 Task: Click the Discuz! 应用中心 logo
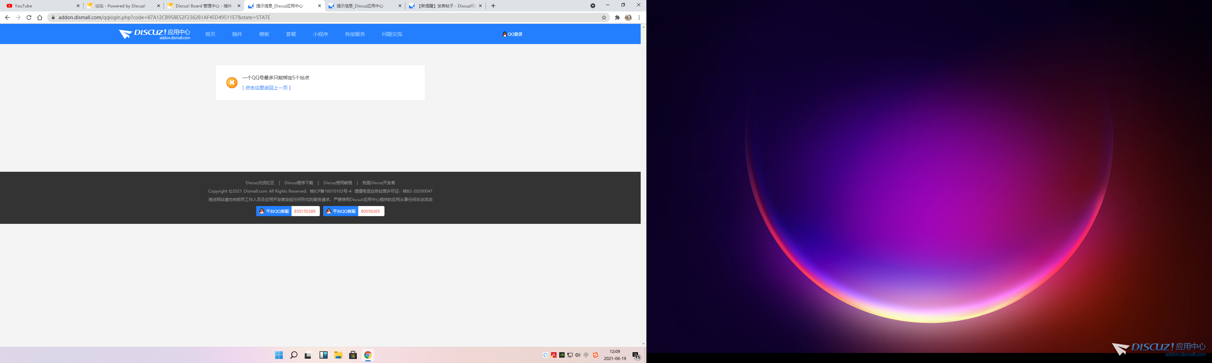click(155, 34)
